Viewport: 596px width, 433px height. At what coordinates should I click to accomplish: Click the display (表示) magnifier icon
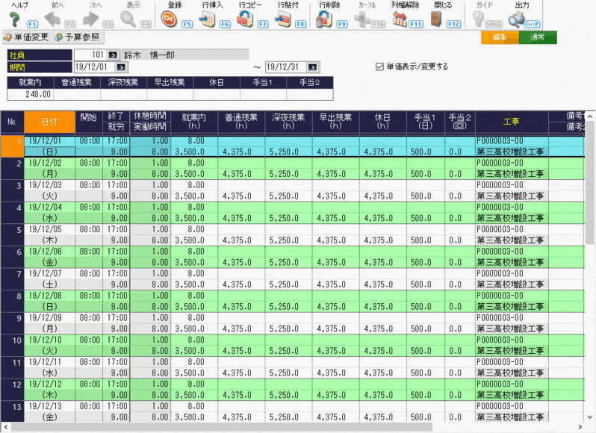click(128, 19)
